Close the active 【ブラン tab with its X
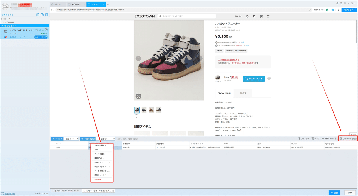This screenshot has width=358, height=196. tap(104, 4)
